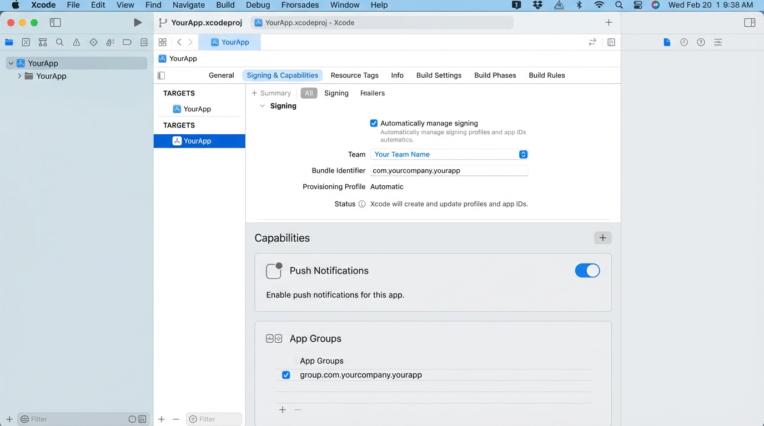Viewport: 764px width, 426px height.
Task: Uncheck group.com.yourcompany.yourapp app group
Action: click(x=286, y=375)
